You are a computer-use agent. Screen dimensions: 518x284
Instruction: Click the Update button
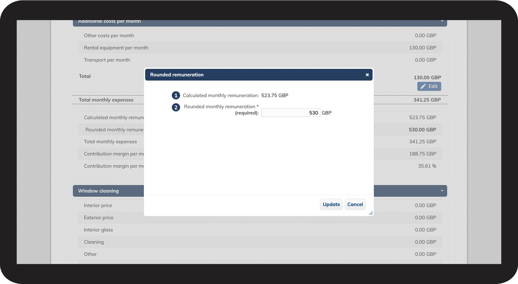click(331, 204)
